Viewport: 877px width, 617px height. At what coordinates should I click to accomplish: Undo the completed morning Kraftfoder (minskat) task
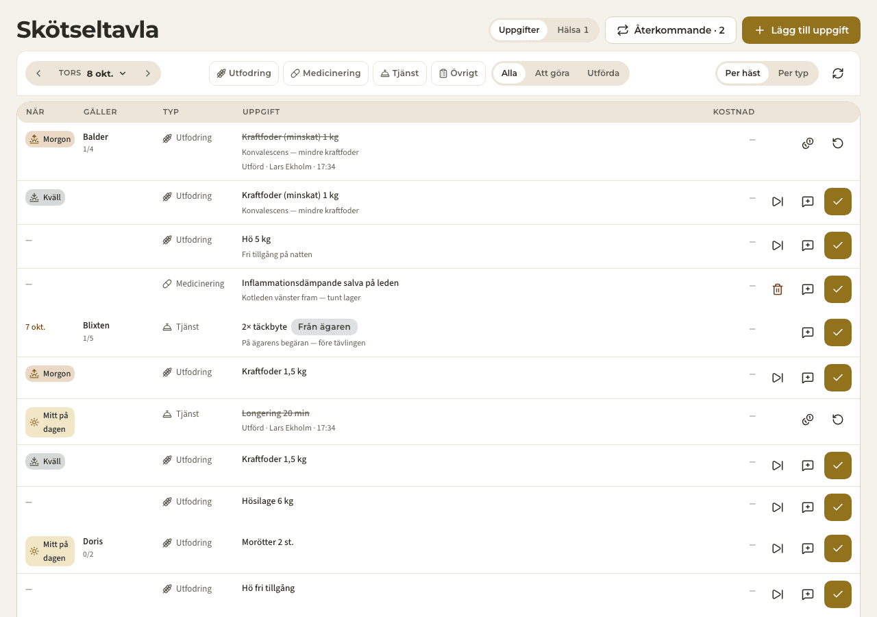pyautogui.click(x=838, y=143)
